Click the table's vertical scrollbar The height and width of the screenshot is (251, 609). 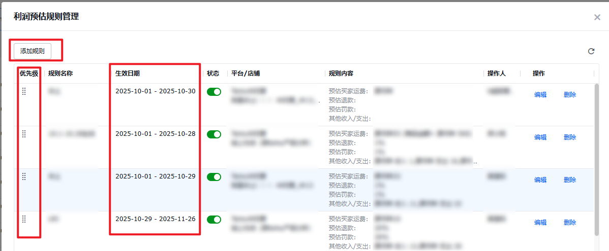597,157
